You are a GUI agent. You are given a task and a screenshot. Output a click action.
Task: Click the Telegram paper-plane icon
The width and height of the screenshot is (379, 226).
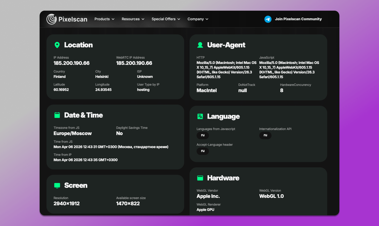click(x=268, y=19)
